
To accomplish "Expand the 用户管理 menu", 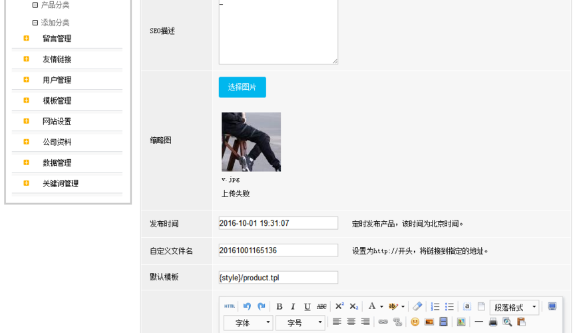I will (x=57, y=80).
